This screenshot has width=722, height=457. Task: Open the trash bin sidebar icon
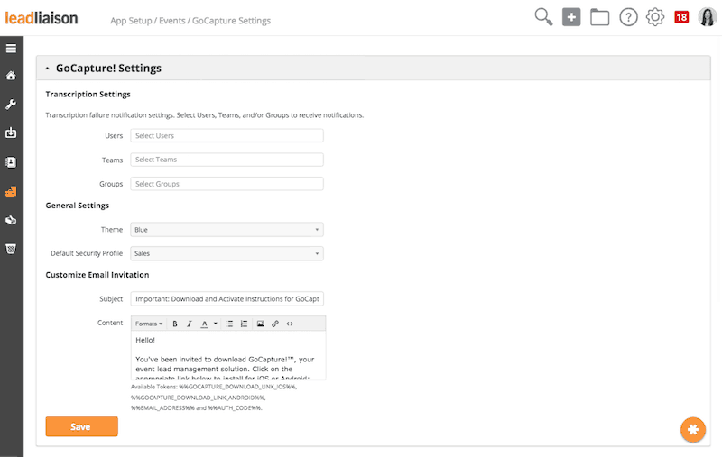pos(11,249)
